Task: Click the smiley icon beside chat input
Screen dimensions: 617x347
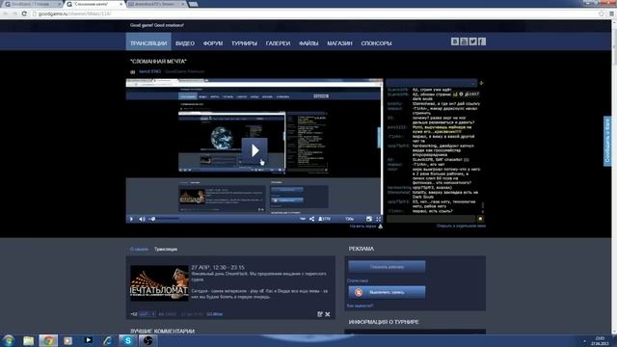Action: pyautogui.click(x=480, y=219)
